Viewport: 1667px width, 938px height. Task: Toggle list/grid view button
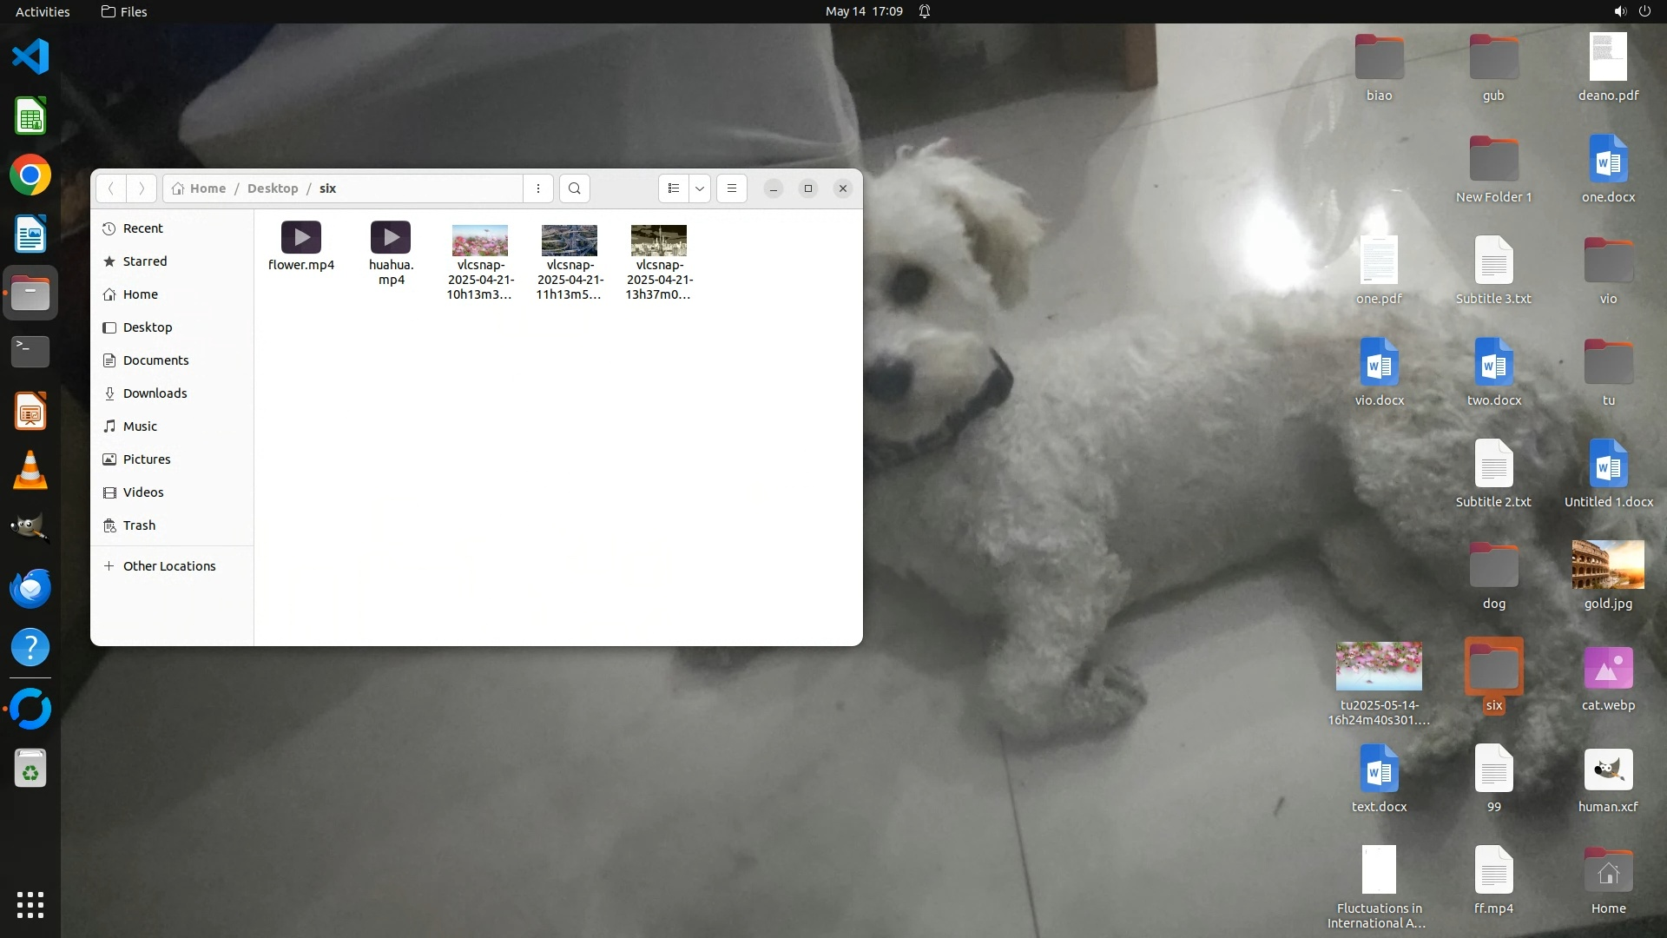coord(674,188)
